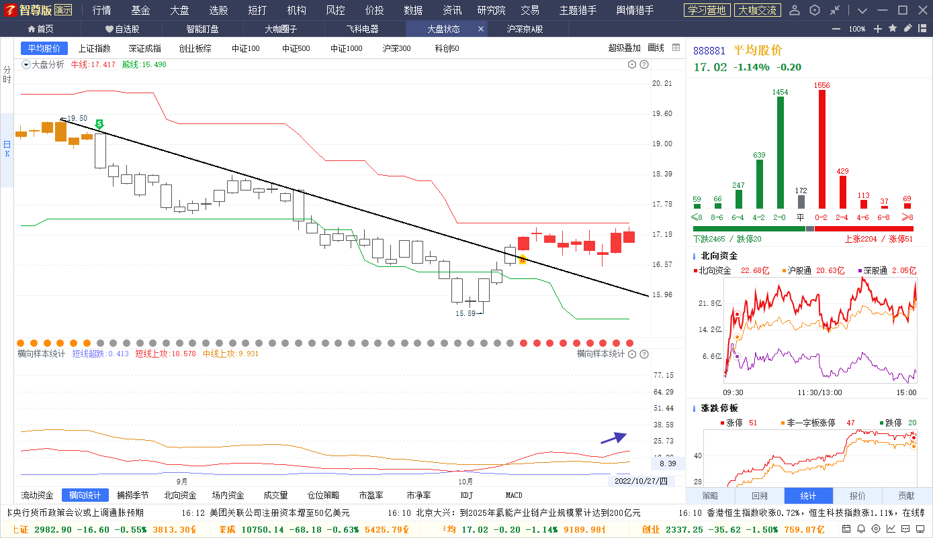Open help for 大盘分析 indicator

tap(644, 64)
